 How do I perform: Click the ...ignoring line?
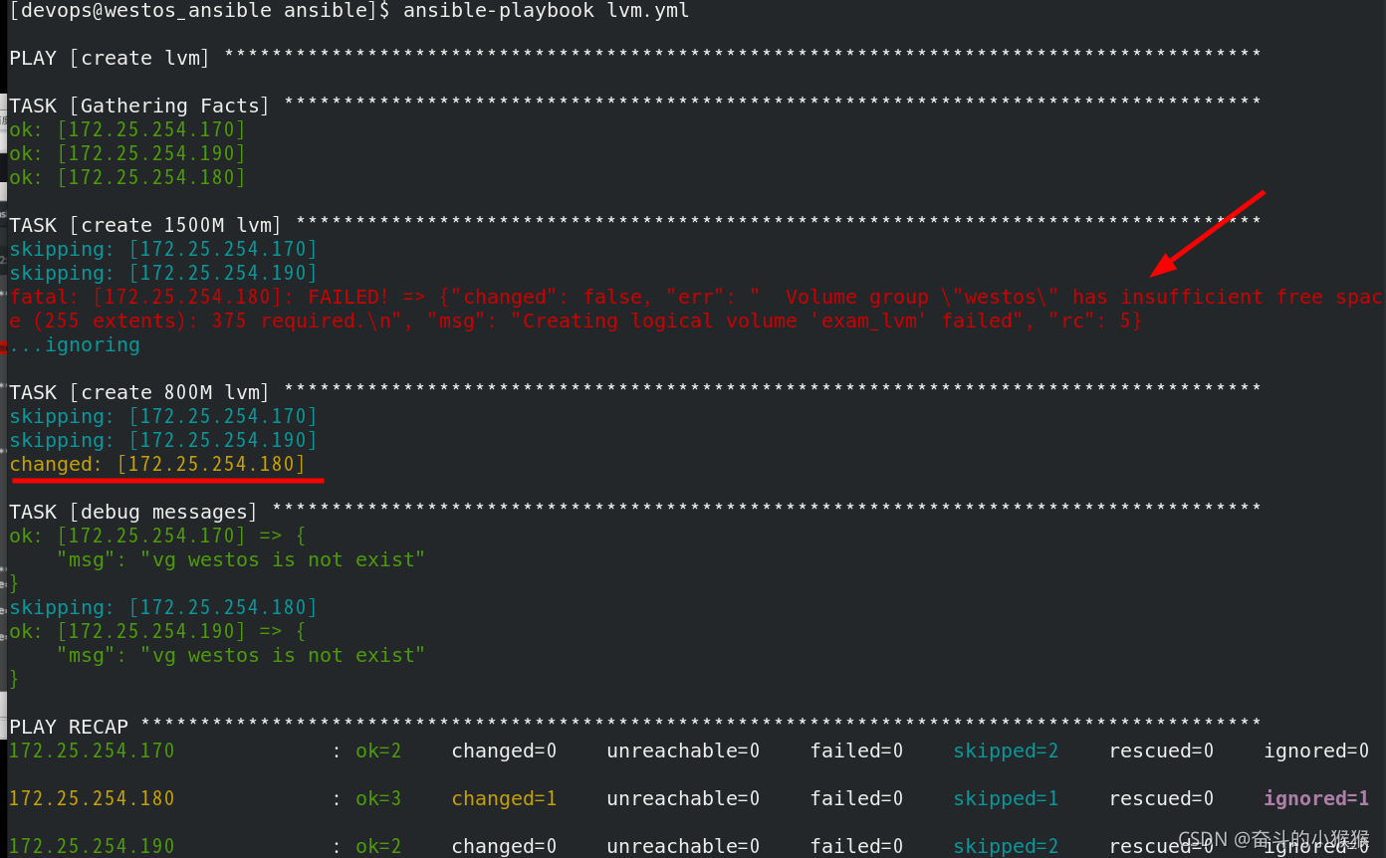pyautogui.click(x=75, y=345)
